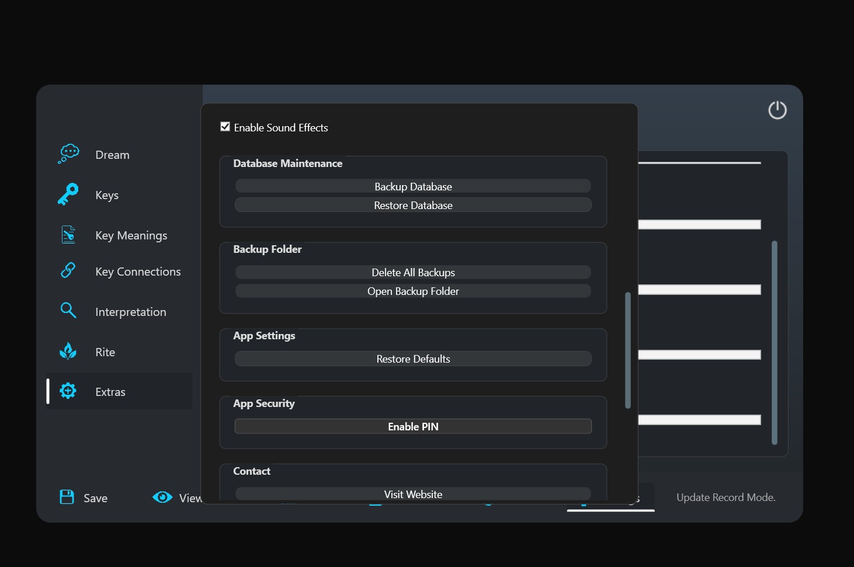The image size is (854, 567).
Task: Open Backup Folder via its button
Action: (413, 291)
